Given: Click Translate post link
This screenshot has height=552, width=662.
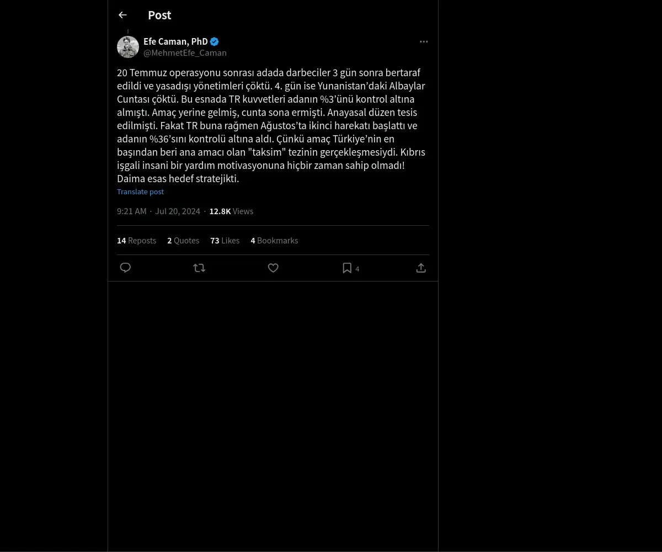Looking at the screenshot, I should 140,192.
